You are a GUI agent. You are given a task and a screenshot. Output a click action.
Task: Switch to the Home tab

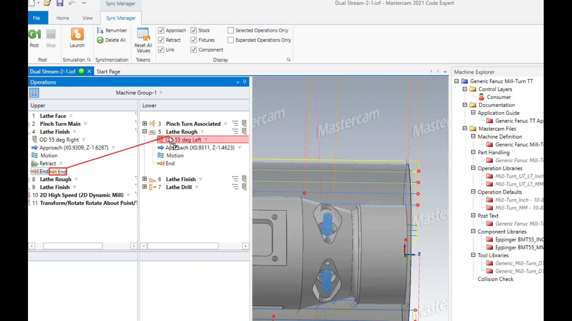tap(63, 18)
